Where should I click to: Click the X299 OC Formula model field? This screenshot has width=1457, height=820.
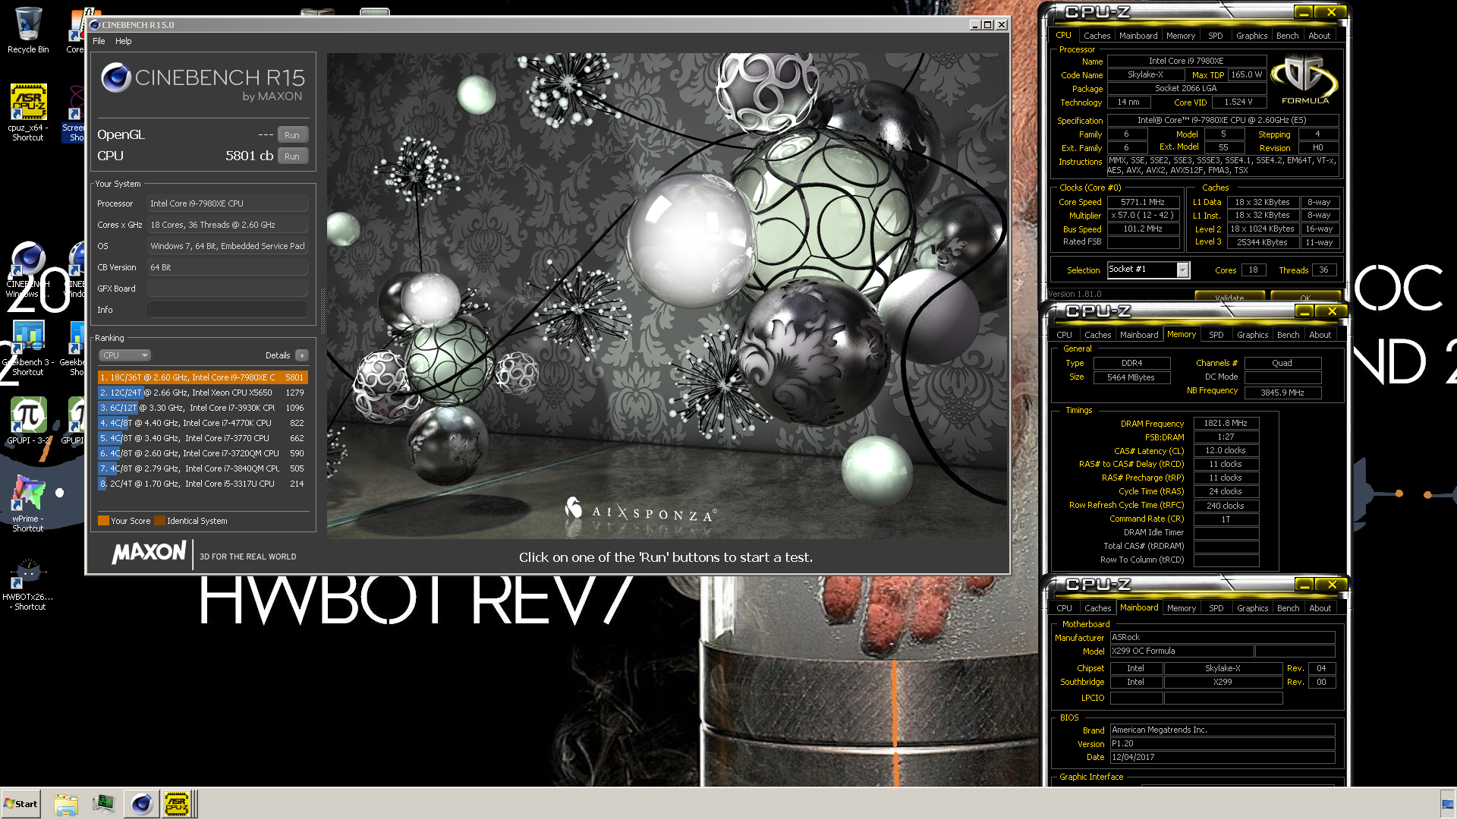1181,651
